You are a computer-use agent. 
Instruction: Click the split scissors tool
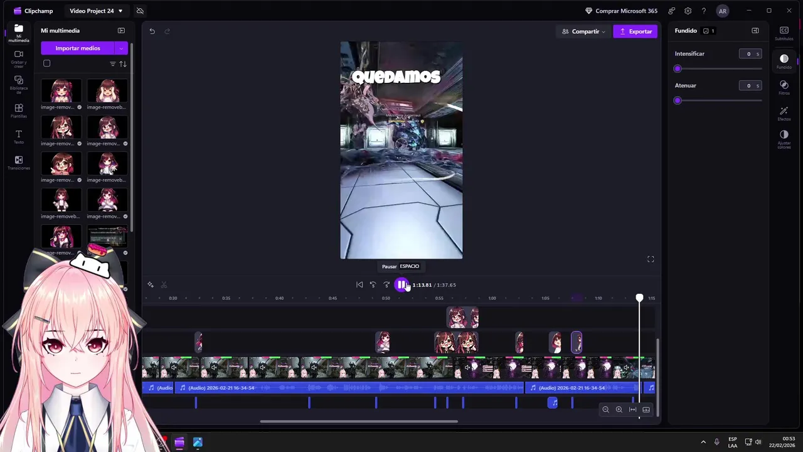[x=164, y=285]
